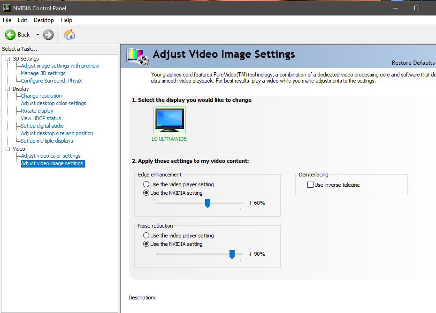This screenshot has height=313, width=436.
Task: Click the Noise reduction slider thumb
Action: tap(232, 254)
